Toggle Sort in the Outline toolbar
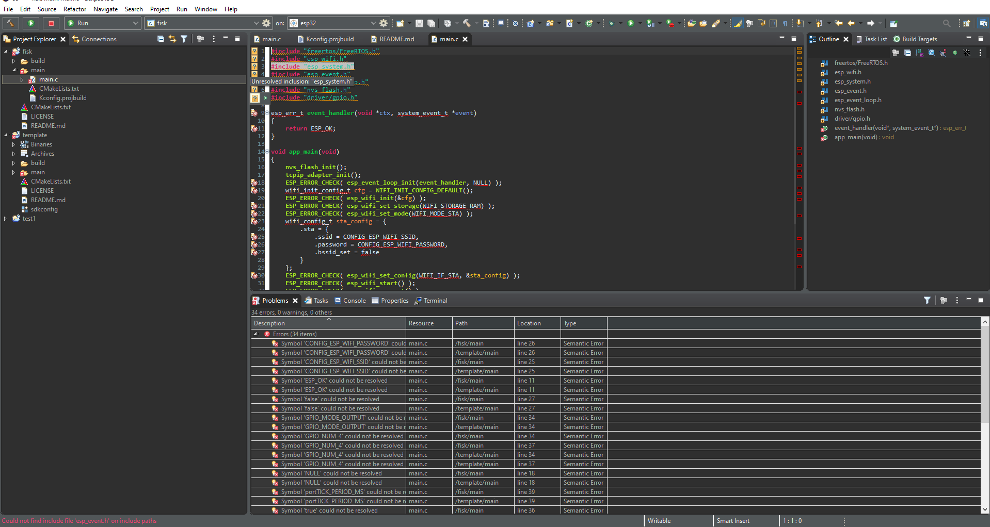 pyautogui.click(x=919, y=53)
